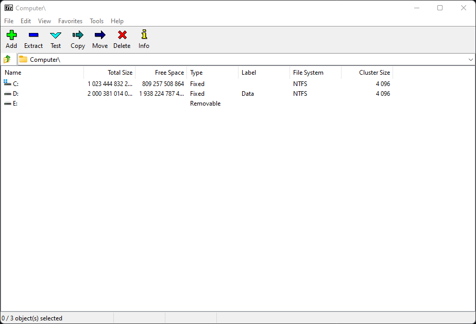Open the View menu
Screen dimensions: 476x324
point(44,21)
